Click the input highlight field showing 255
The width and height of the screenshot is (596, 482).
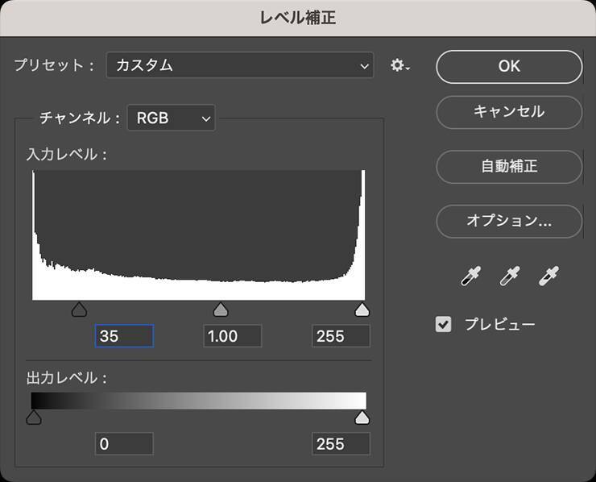tap(341, 336)
